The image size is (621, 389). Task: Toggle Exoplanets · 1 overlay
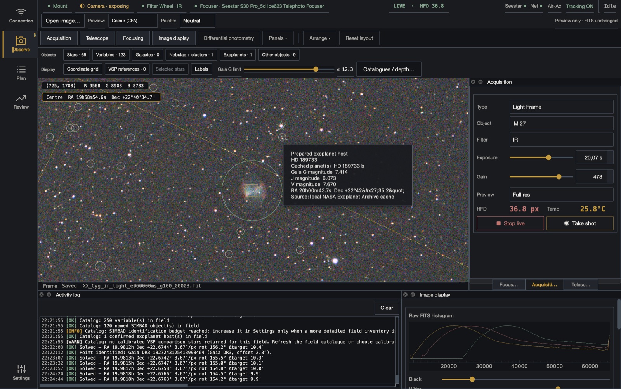(238, 55)
